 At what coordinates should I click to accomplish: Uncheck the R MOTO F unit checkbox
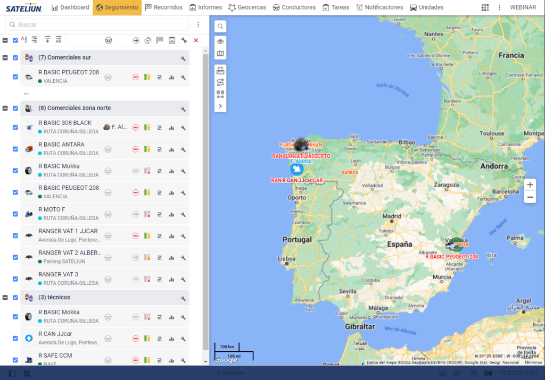(15, 214)
